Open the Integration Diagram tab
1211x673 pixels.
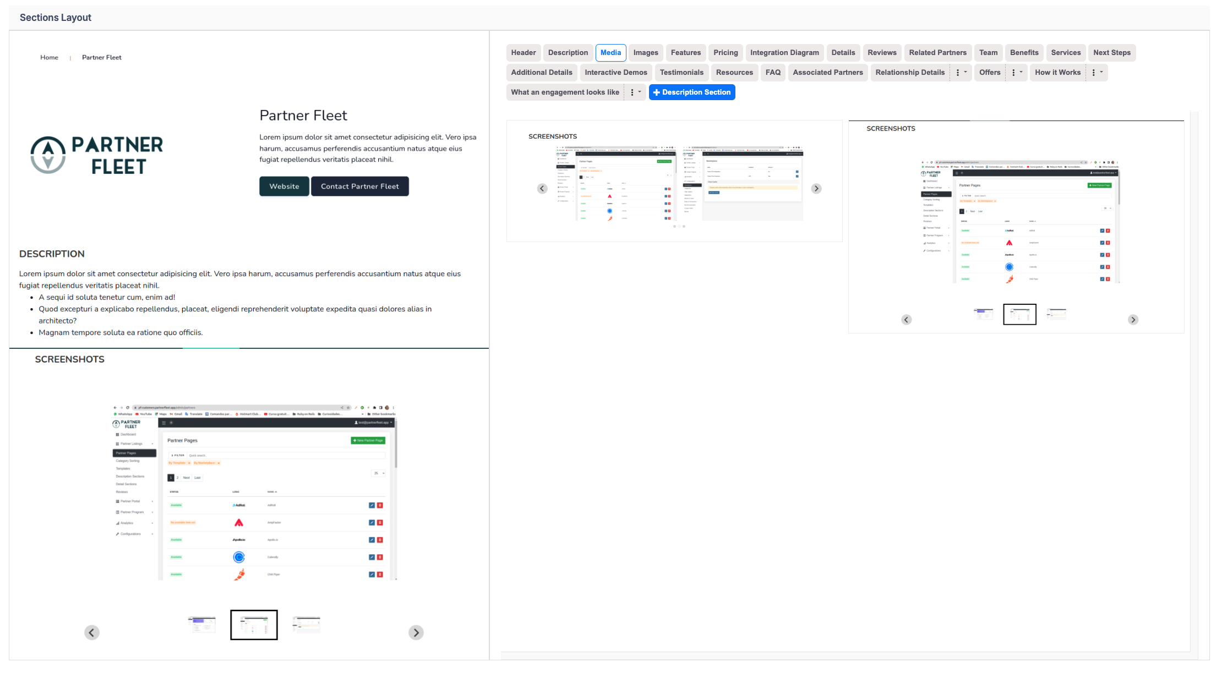pyautogui.click(x=784, y=53)
